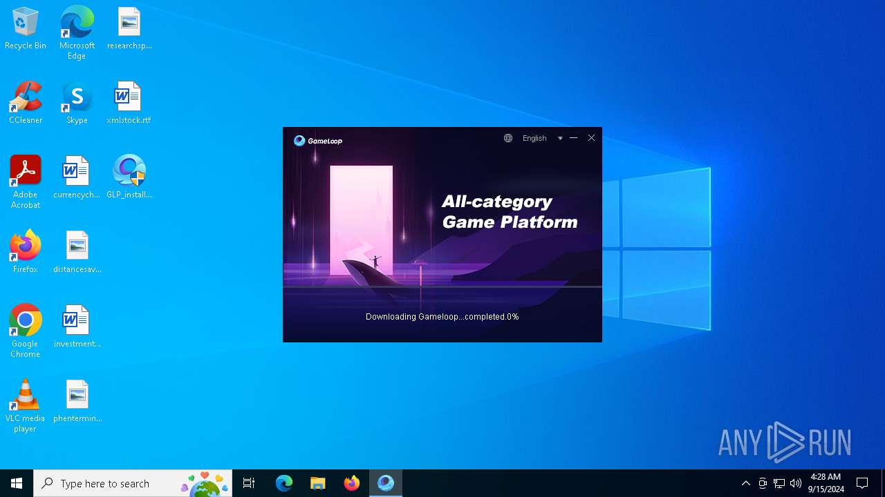
Task: Open the Windows Start menu
Action: click(17, 483)
